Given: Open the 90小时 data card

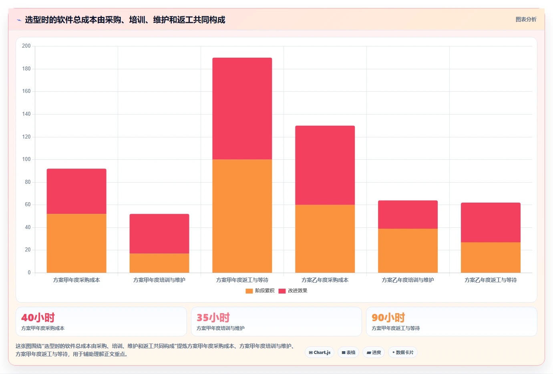Looking at the screenshot, I should point(452,322).
